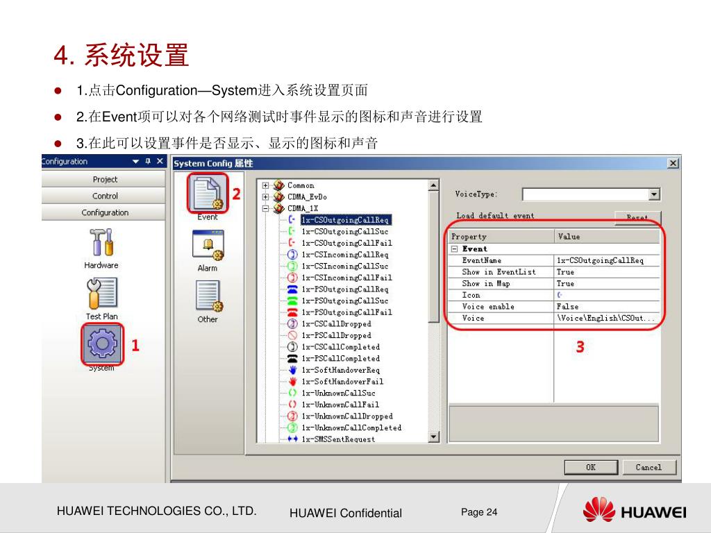Select the 1x-UnknownCallFail tree item
This screenshot has height=533, width=711.
[x=340, y=405]
